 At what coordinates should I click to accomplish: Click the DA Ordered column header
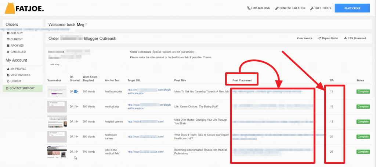75,78
